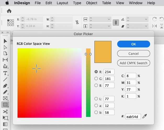Select the Scissors tool

tap(5, 112)
